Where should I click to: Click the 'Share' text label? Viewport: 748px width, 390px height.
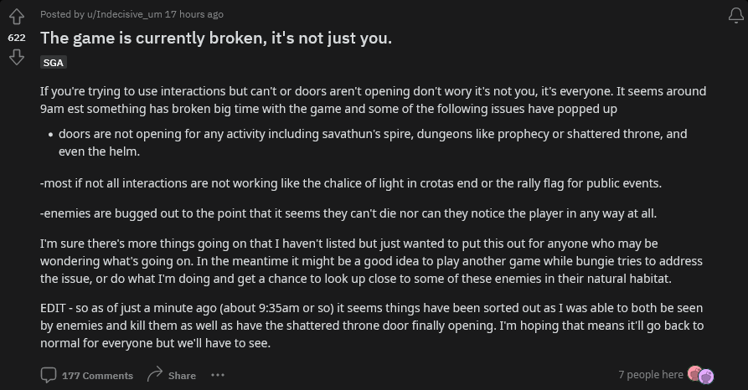coord(182,376)
